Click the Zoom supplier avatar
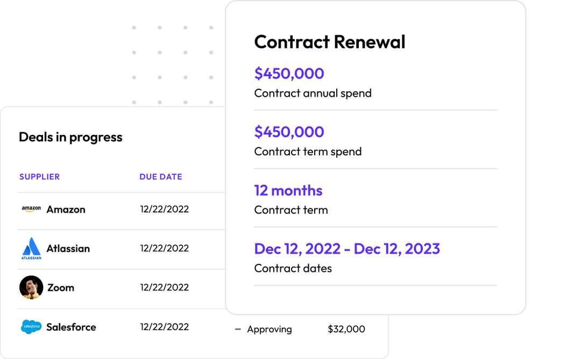Screen dimensions: 581x359 (x=31, y=288)
